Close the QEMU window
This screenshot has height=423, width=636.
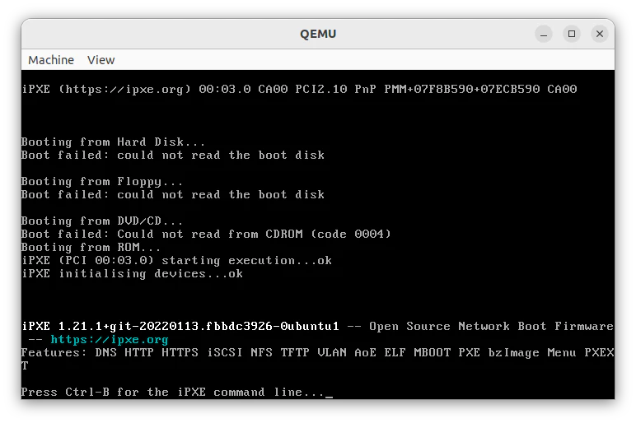tap(600, 34)
